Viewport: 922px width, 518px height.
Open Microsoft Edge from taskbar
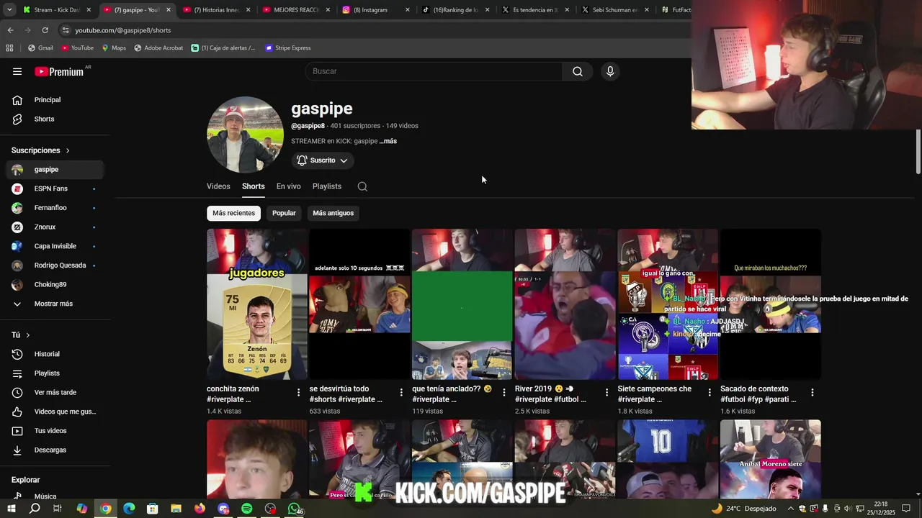[129, 509]
